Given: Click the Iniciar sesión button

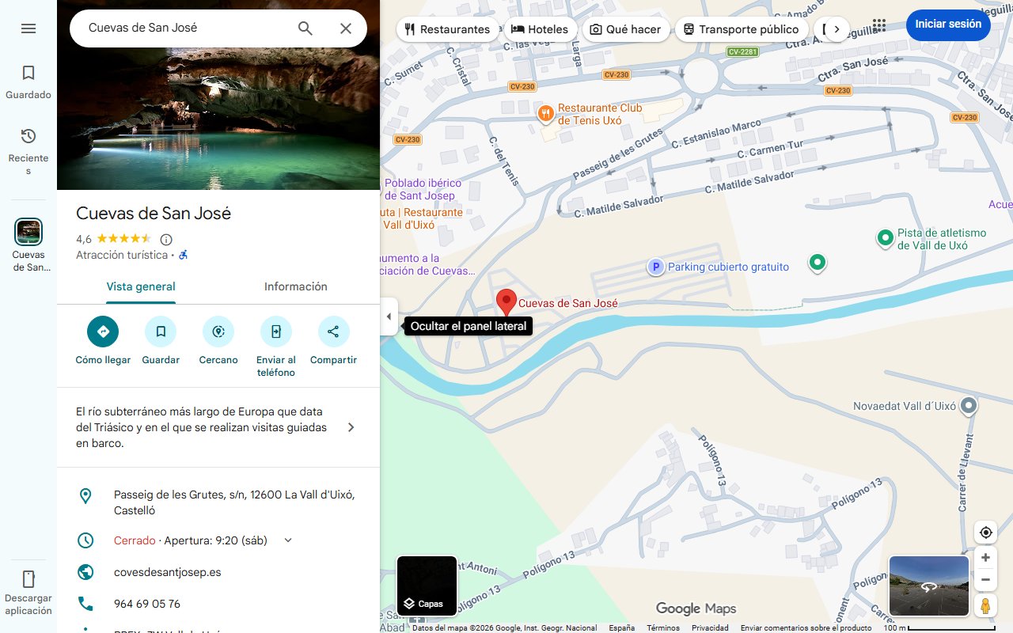Looking at the screenshot, I should pos(948,25).
